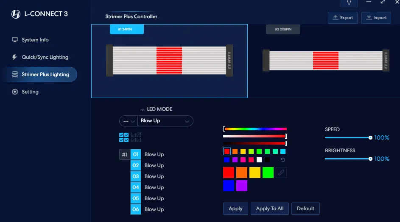Click the Strimer Plus lines icon

tap(15, 74)
